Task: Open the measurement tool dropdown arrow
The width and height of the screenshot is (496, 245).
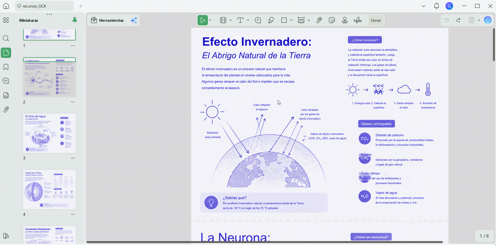Action: (309, 20)
